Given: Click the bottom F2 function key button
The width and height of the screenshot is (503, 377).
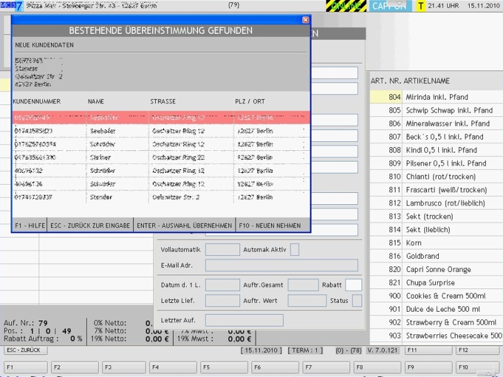Looking at the screenshot, I should pyautogui.click(x=75, y=367).
